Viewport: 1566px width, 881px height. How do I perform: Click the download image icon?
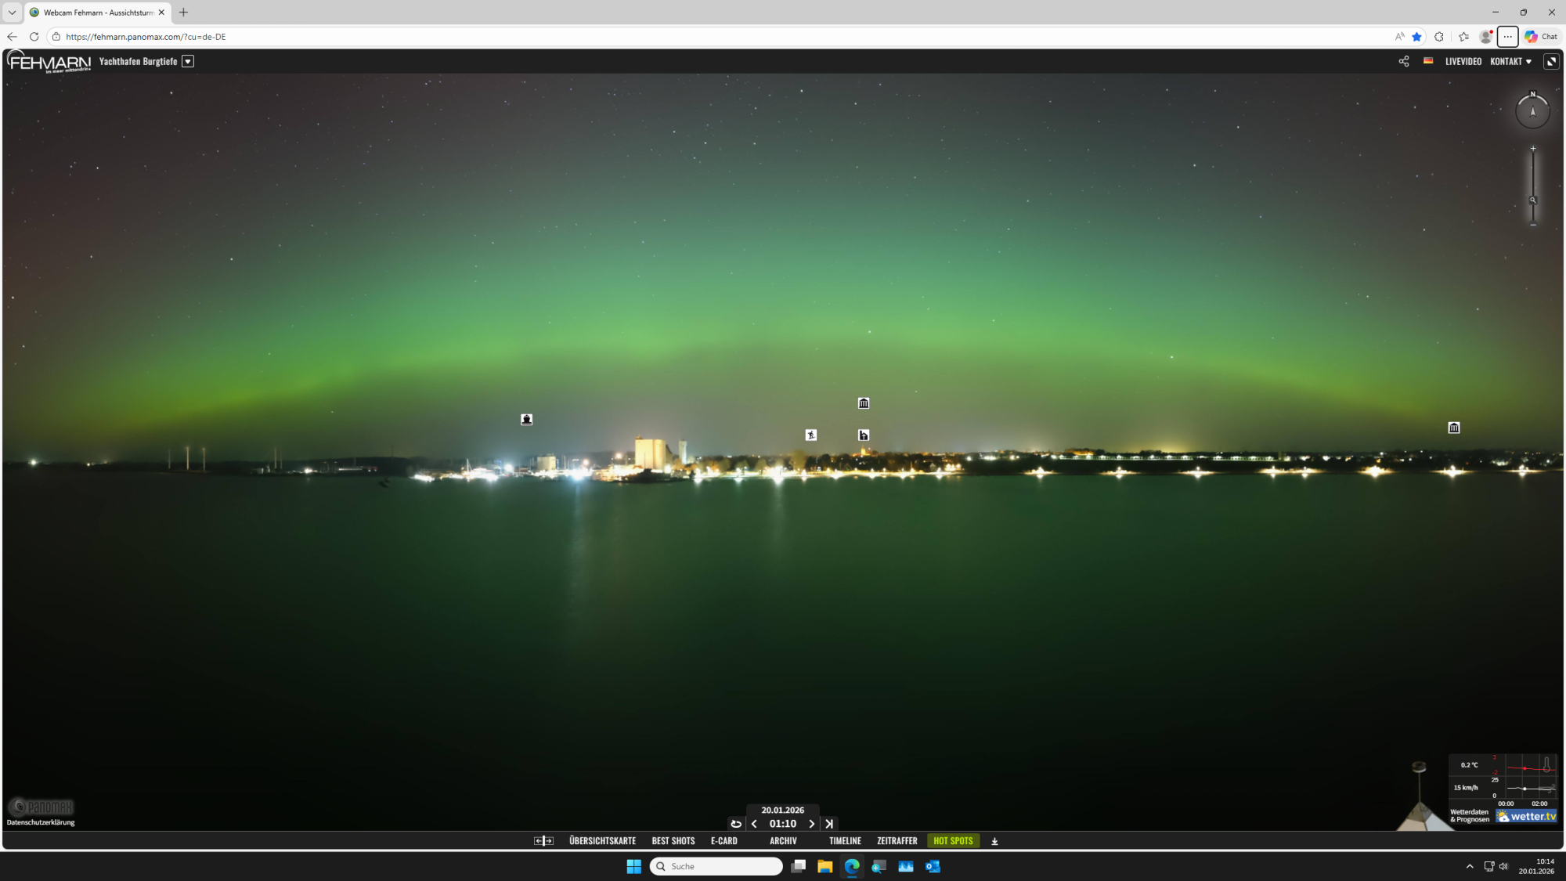tap(994, 841)
